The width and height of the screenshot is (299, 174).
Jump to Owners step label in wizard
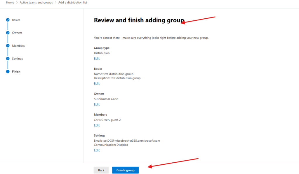(17, 33)
